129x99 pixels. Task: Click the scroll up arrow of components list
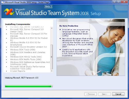pos(52,28)
